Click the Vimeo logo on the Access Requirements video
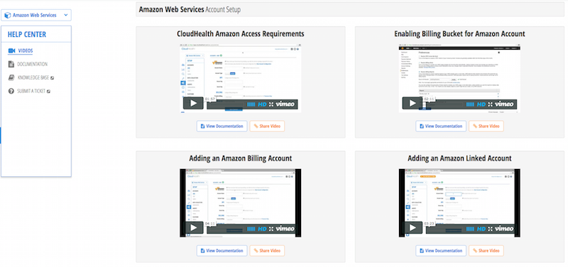The image size is (568, 267). tap(285, 104)
